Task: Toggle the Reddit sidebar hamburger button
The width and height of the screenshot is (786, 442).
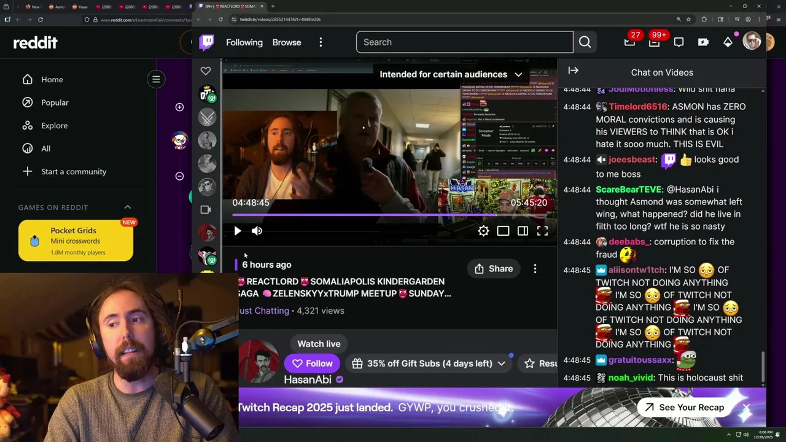Action: click(x=156, y=79)
